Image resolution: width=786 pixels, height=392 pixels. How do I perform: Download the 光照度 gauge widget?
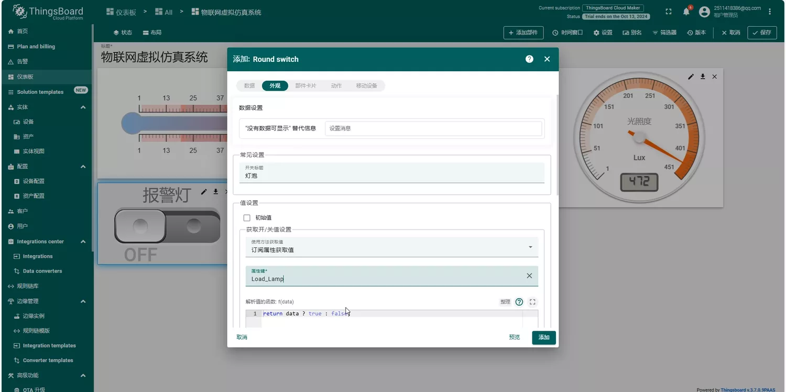click(x=703, y=77)
